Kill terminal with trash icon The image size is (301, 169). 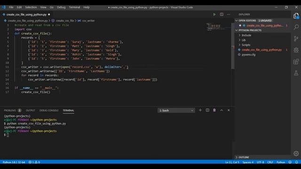point(214,110)
